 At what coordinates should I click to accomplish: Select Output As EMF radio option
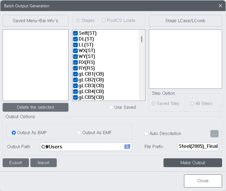tap(79, 133)
